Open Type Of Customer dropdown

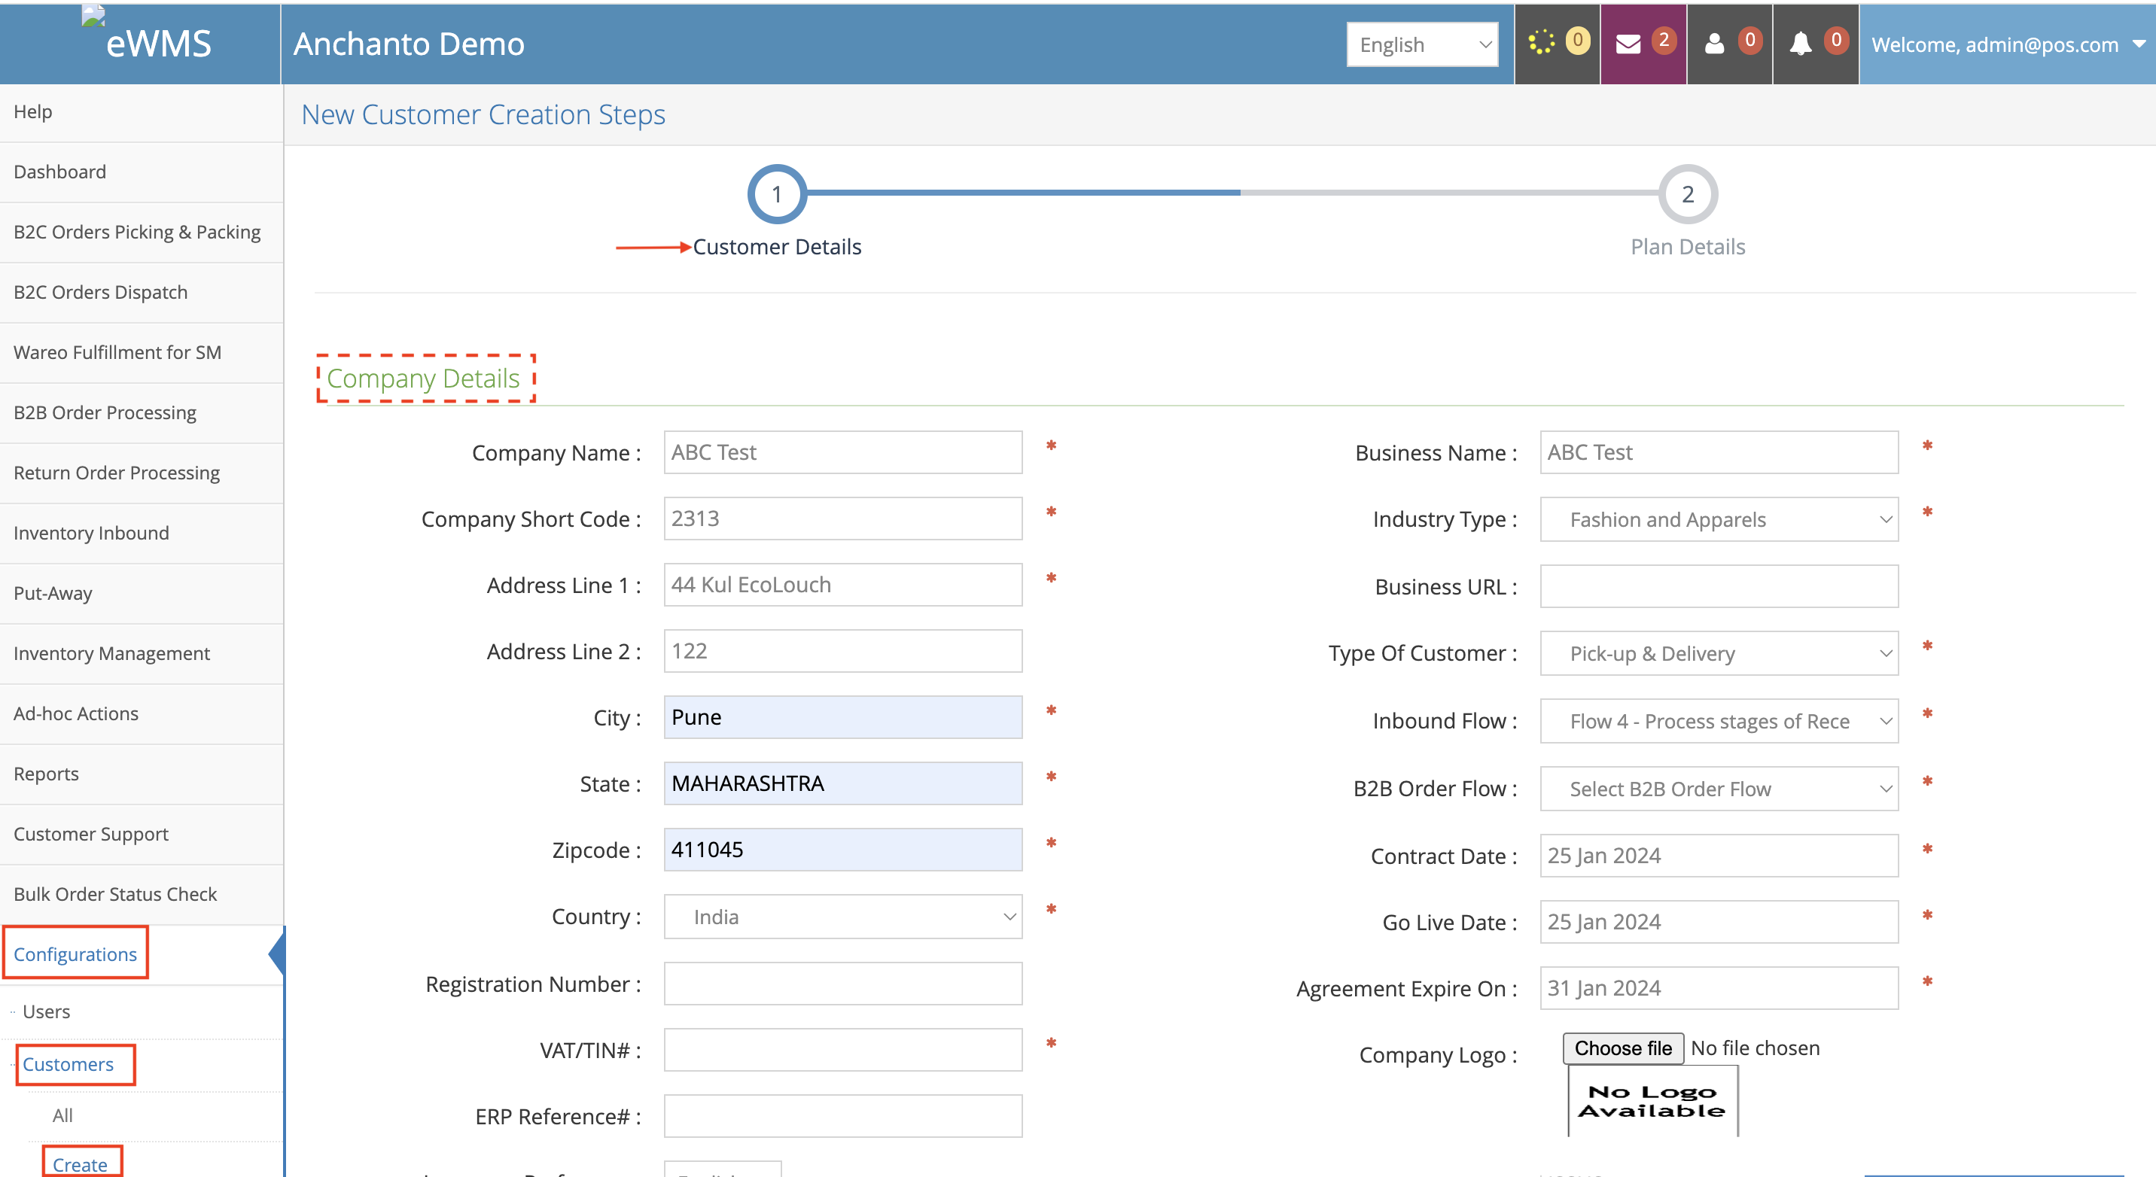(1719, 653)
